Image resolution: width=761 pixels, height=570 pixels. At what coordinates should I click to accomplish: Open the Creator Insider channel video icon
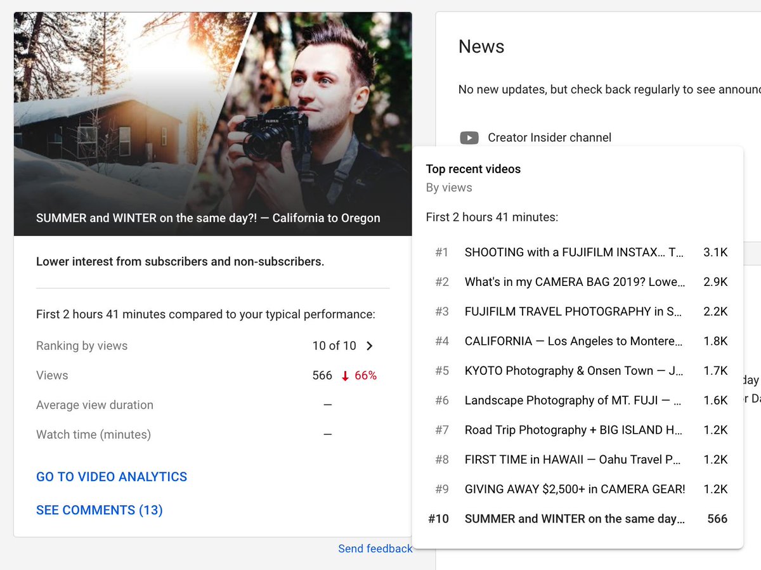[x=469, y=138]
